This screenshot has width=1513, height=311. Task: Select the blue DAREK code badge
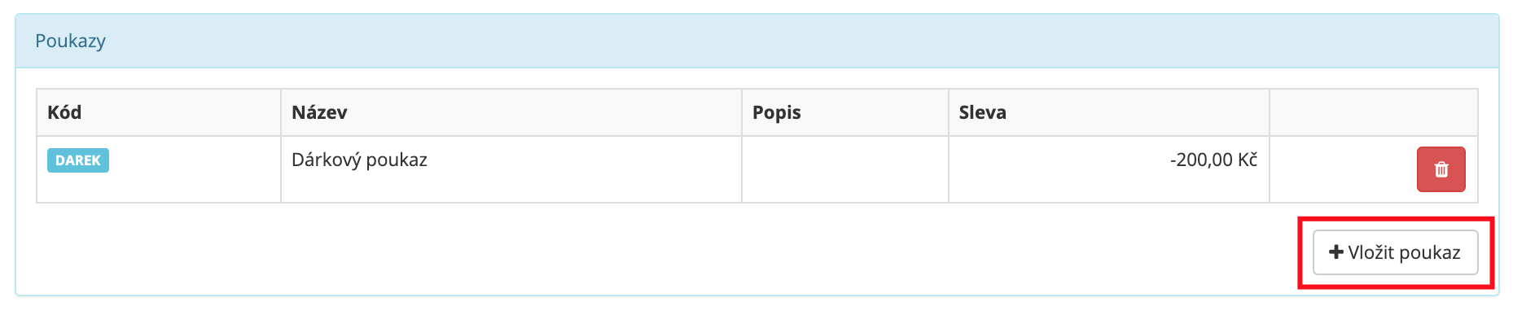click(x=78, y=160)
